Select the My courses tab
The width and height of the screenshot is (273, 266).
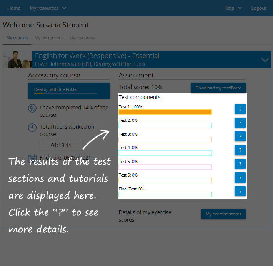click(17, 38)
